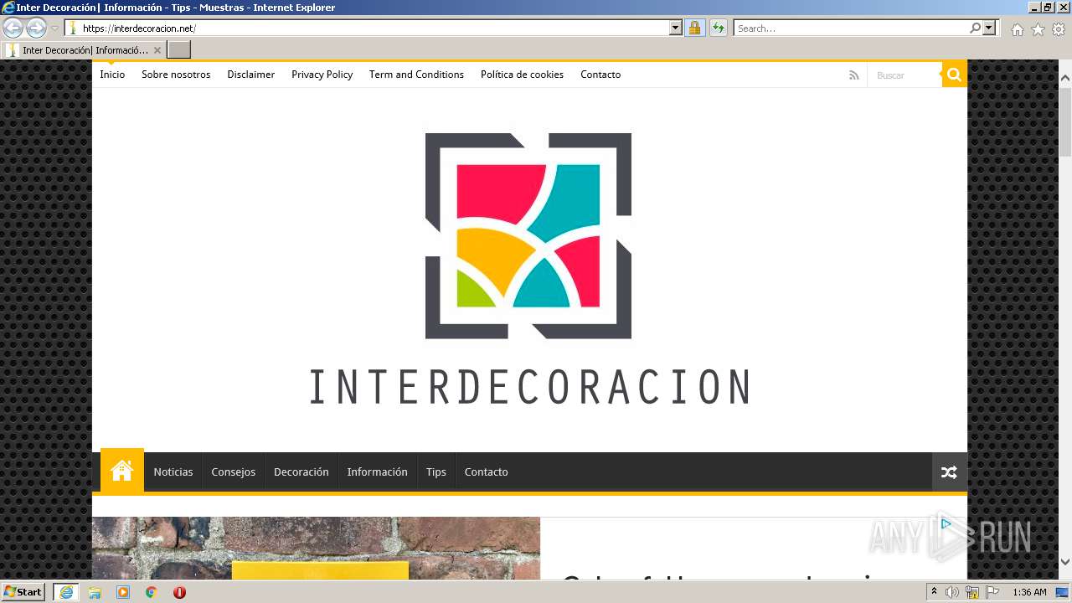Open the Privacy Policy link
Viewport: 1072px width, 603px height.
[x=322, y=75]
